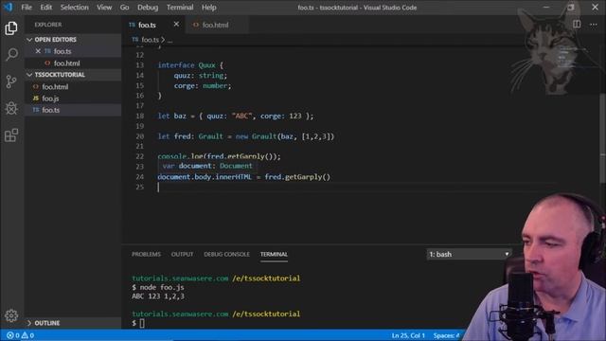Close the foo.ts editor tab
The image size is (606, 341).
click(176, 24)
